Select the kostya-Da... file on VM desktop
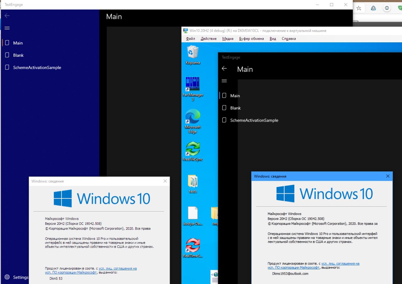Screen dimensions: 402x284 (x=193, y=216)
